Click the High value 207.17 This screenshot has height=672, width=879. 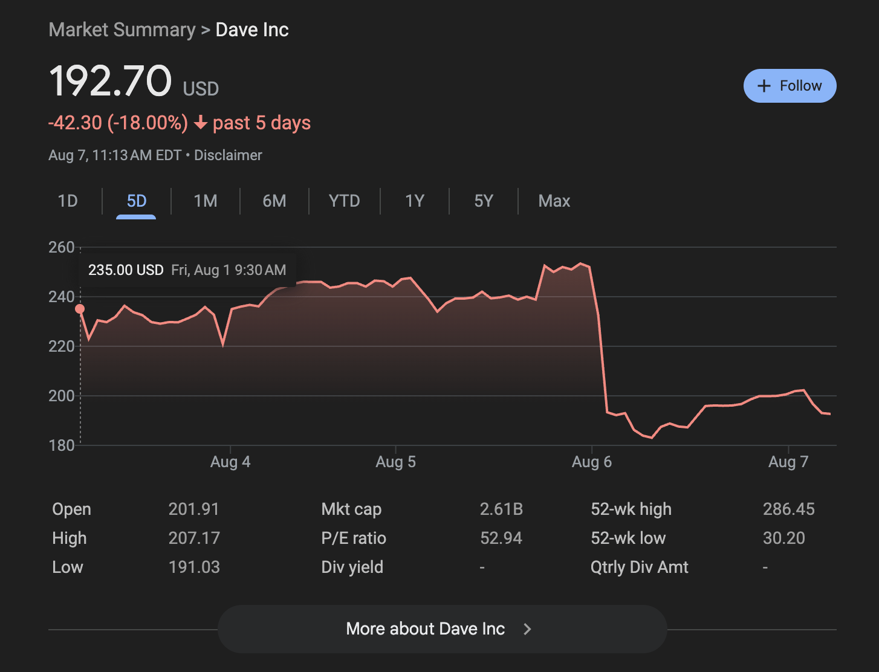(x=194, y=538)
